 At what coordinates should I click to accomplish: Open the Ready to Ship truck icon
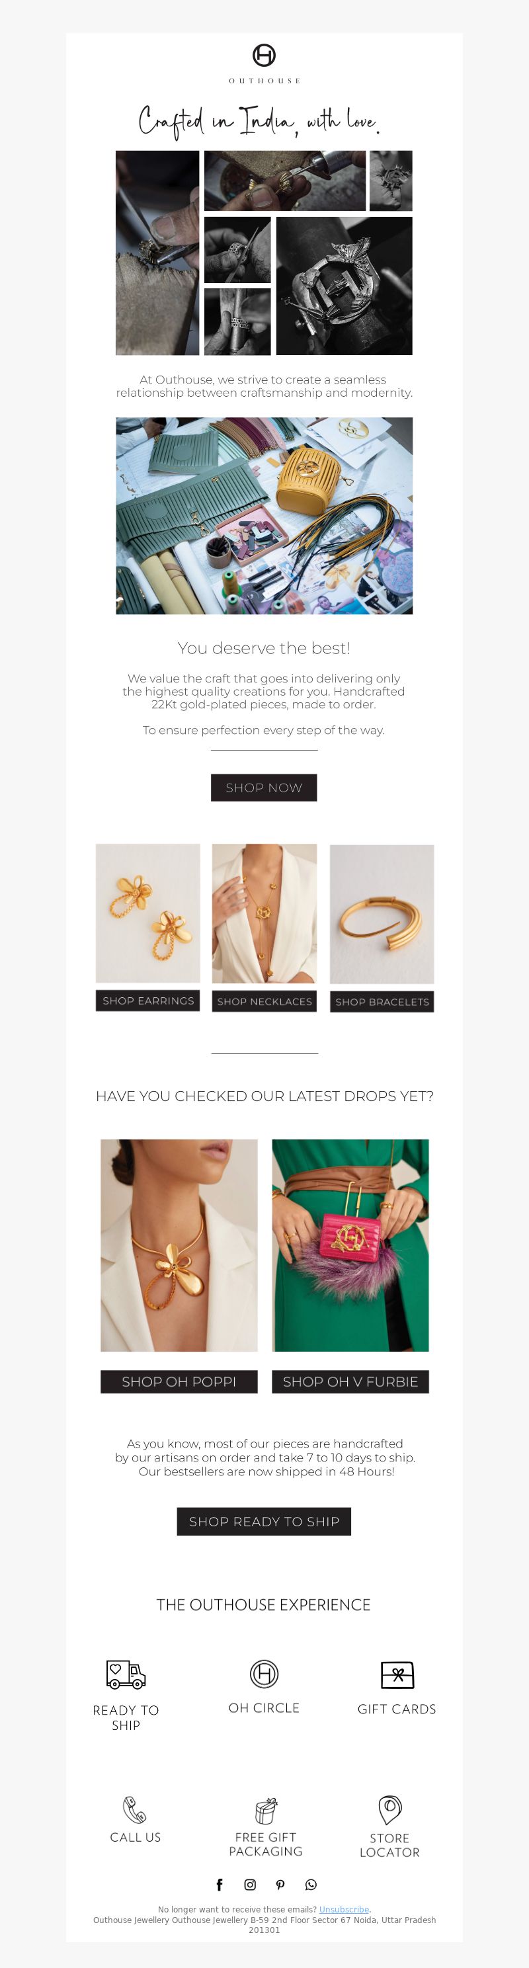coord(126,1674)
